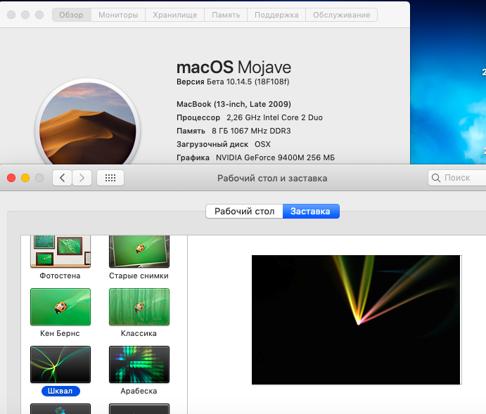Click memory value 8 ГБ 1067 MHz DDR3

[251, 131]
